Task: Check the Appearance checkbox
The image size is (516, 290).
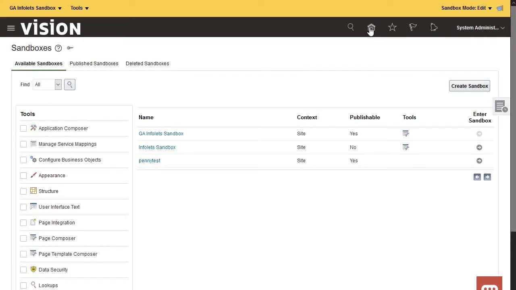Action: pos(23,176)
